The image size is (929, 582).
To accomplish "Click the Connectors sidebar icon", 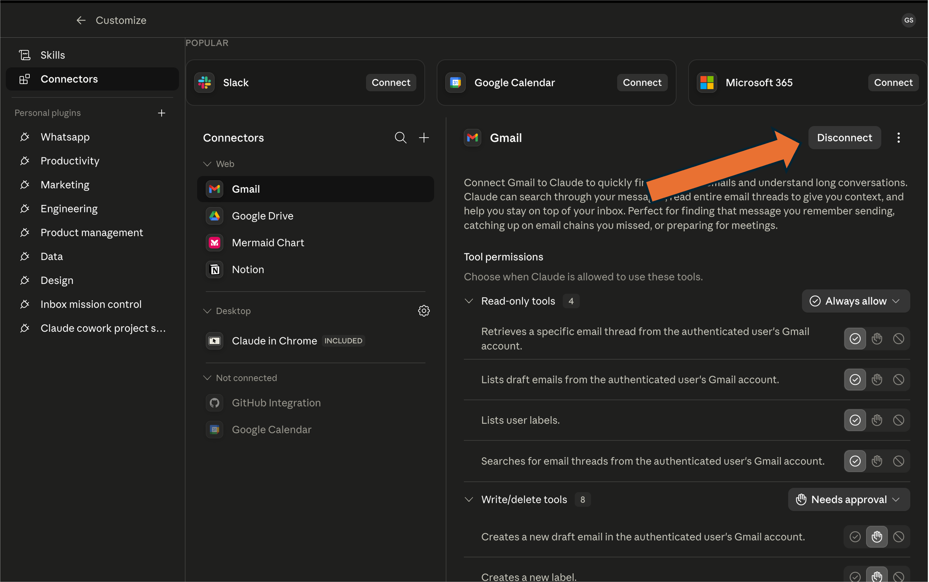I will [25, 79].
